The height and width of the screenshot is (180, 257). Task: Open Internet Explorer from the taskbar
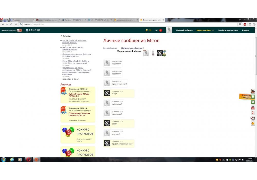[12, 160]
